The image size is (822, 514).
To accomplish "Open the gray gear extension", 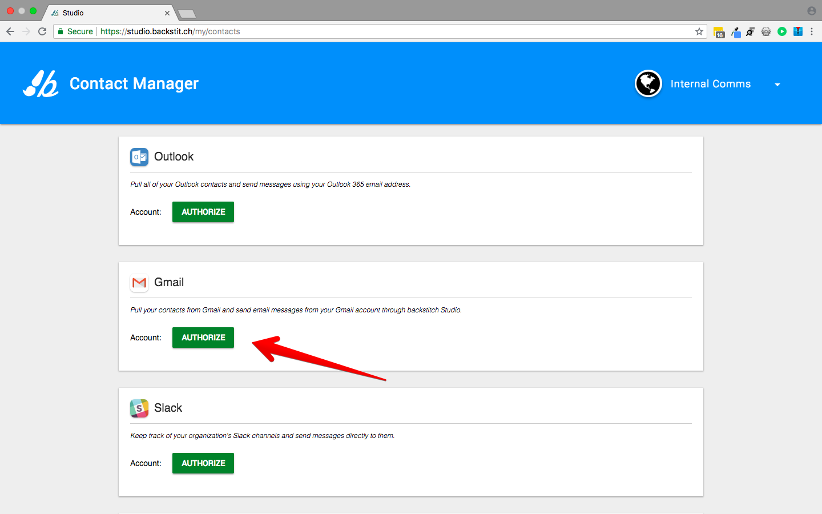I will (766, 31).
